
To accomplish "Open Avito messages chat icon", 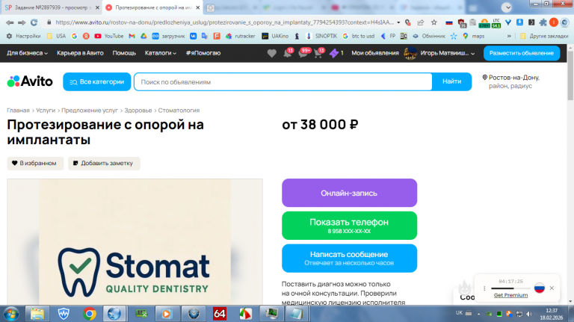I will click(303, 54).
